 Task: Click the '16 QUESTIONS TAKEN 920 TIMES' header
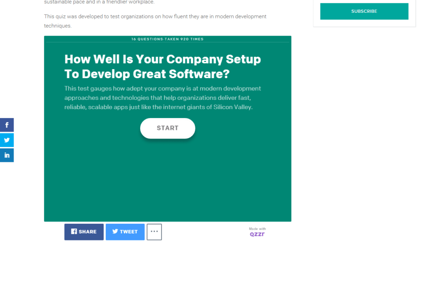click(167, 39)
